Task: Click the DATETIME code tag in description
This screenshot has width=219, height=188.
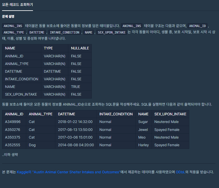Action: [x=37, y=32]
